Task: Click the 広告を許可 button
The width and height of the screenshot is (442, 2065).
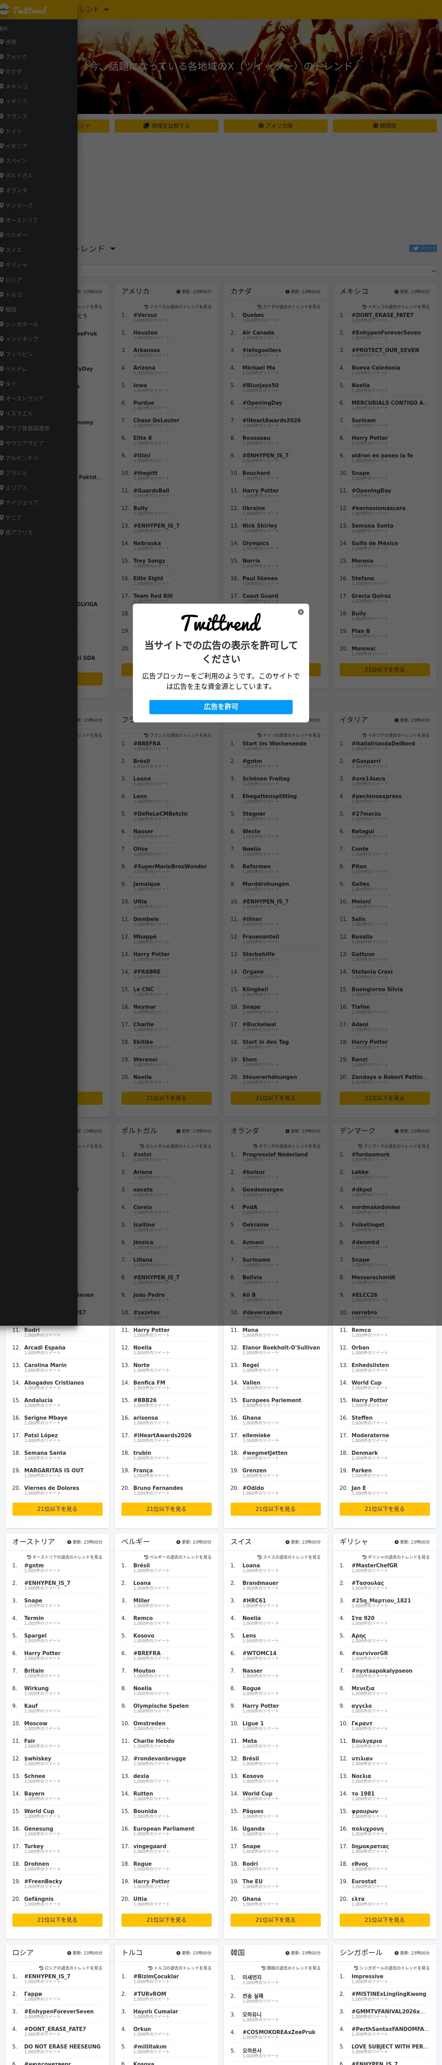Action: pos(221,706)
